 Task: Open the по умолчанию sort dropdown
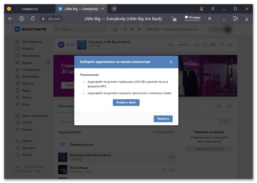click(165, 132)
